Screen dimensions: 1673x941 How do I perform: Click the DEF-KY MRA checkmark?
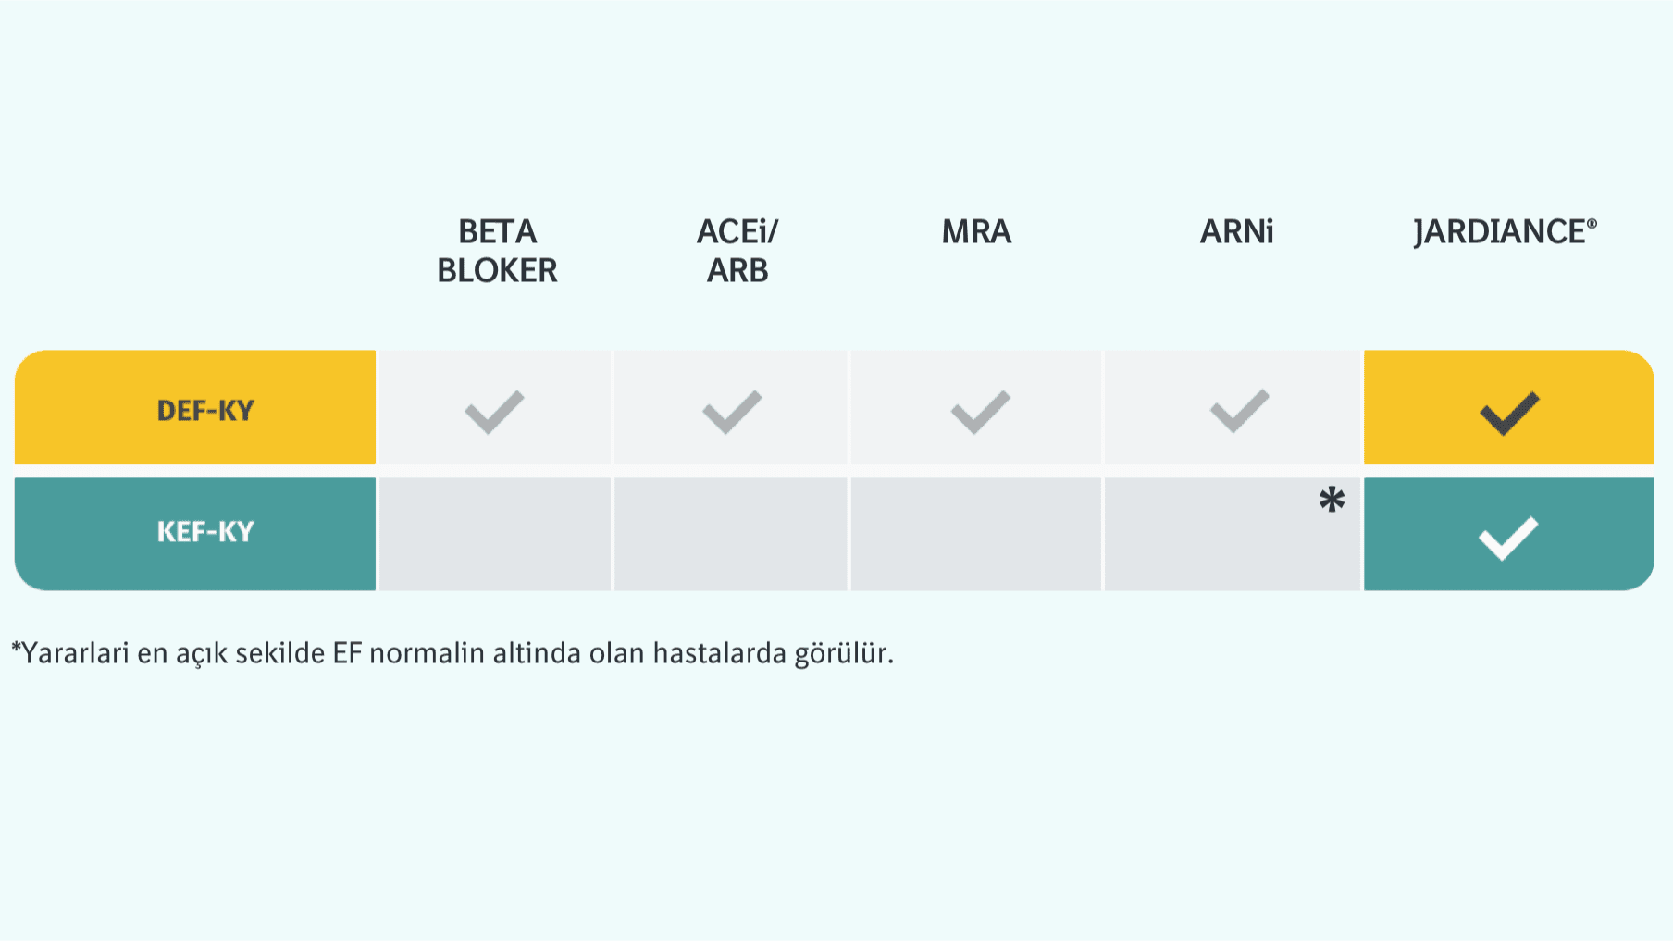tap(980, 412)
